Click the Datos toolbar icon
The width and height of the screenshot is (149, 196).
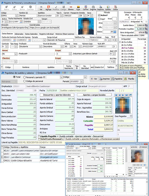point(115,7)
